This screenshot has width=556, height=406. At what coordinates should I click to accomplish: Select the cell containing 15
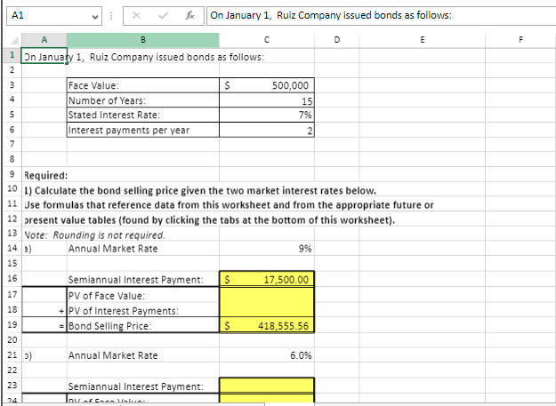pyautogui.click(x=267, y=100)
